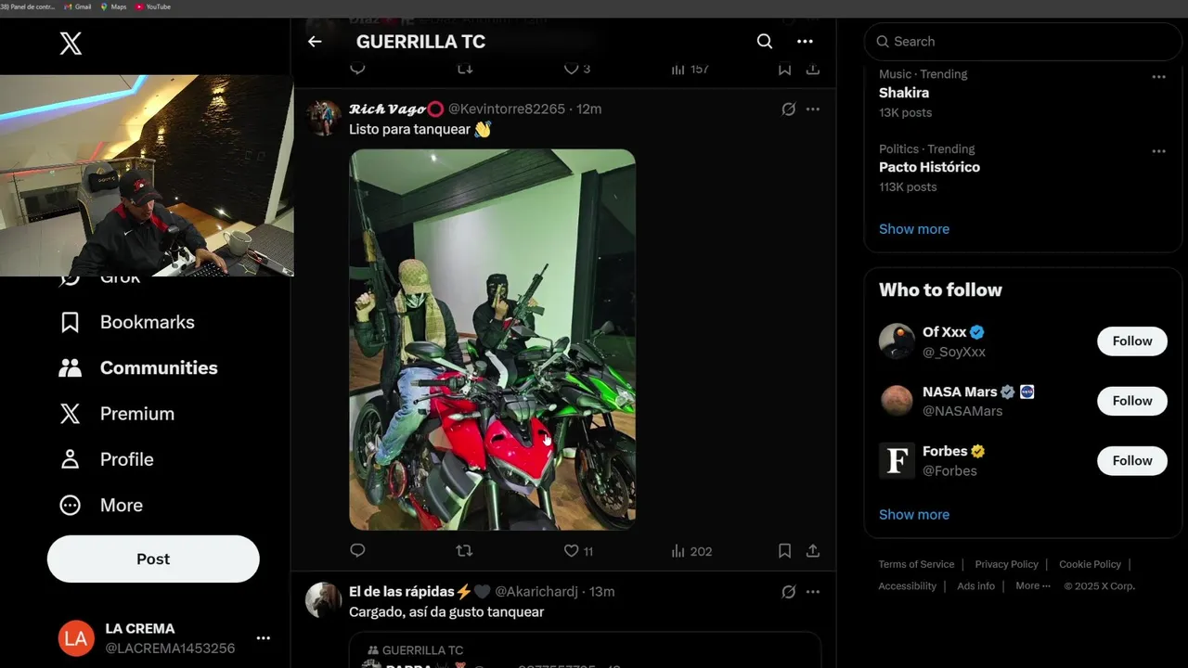Repost Rich Vago's motorcycle post
Image resolution: width=1188 pixels, height=668 pixels.
(x=464, y=551)
